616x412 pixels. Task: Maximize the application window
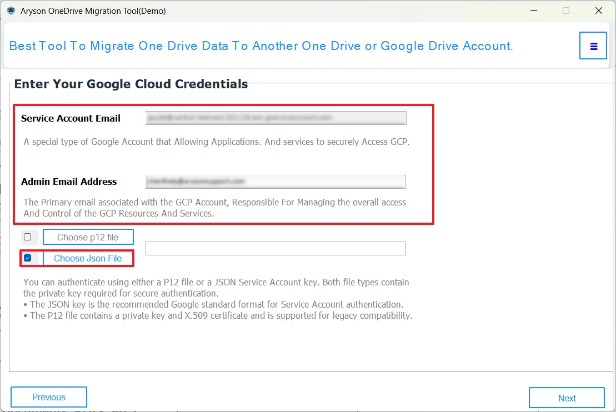(565, 11)
